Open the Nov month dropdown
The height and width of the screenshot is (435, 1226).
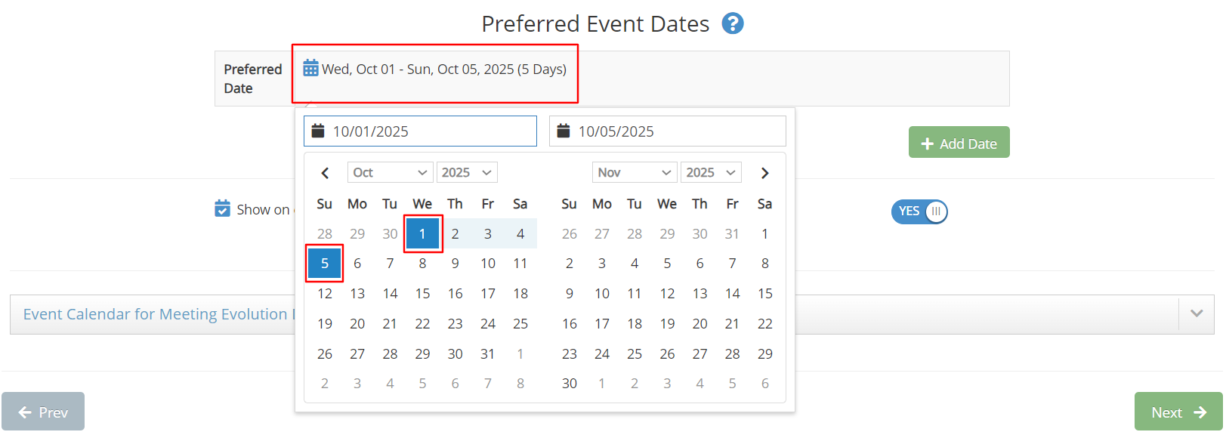point(635,172)
